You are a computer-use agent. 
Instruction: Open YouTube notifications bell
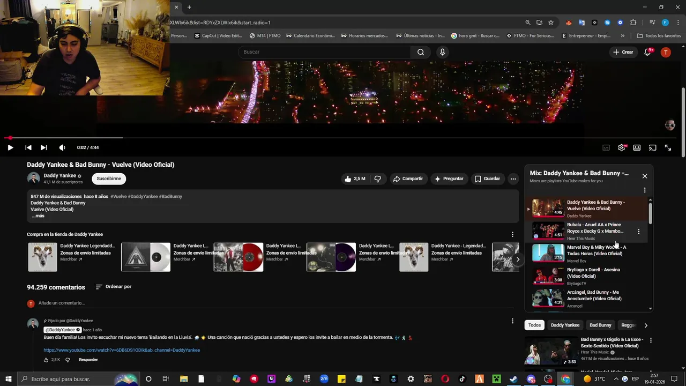coord(648,52)
